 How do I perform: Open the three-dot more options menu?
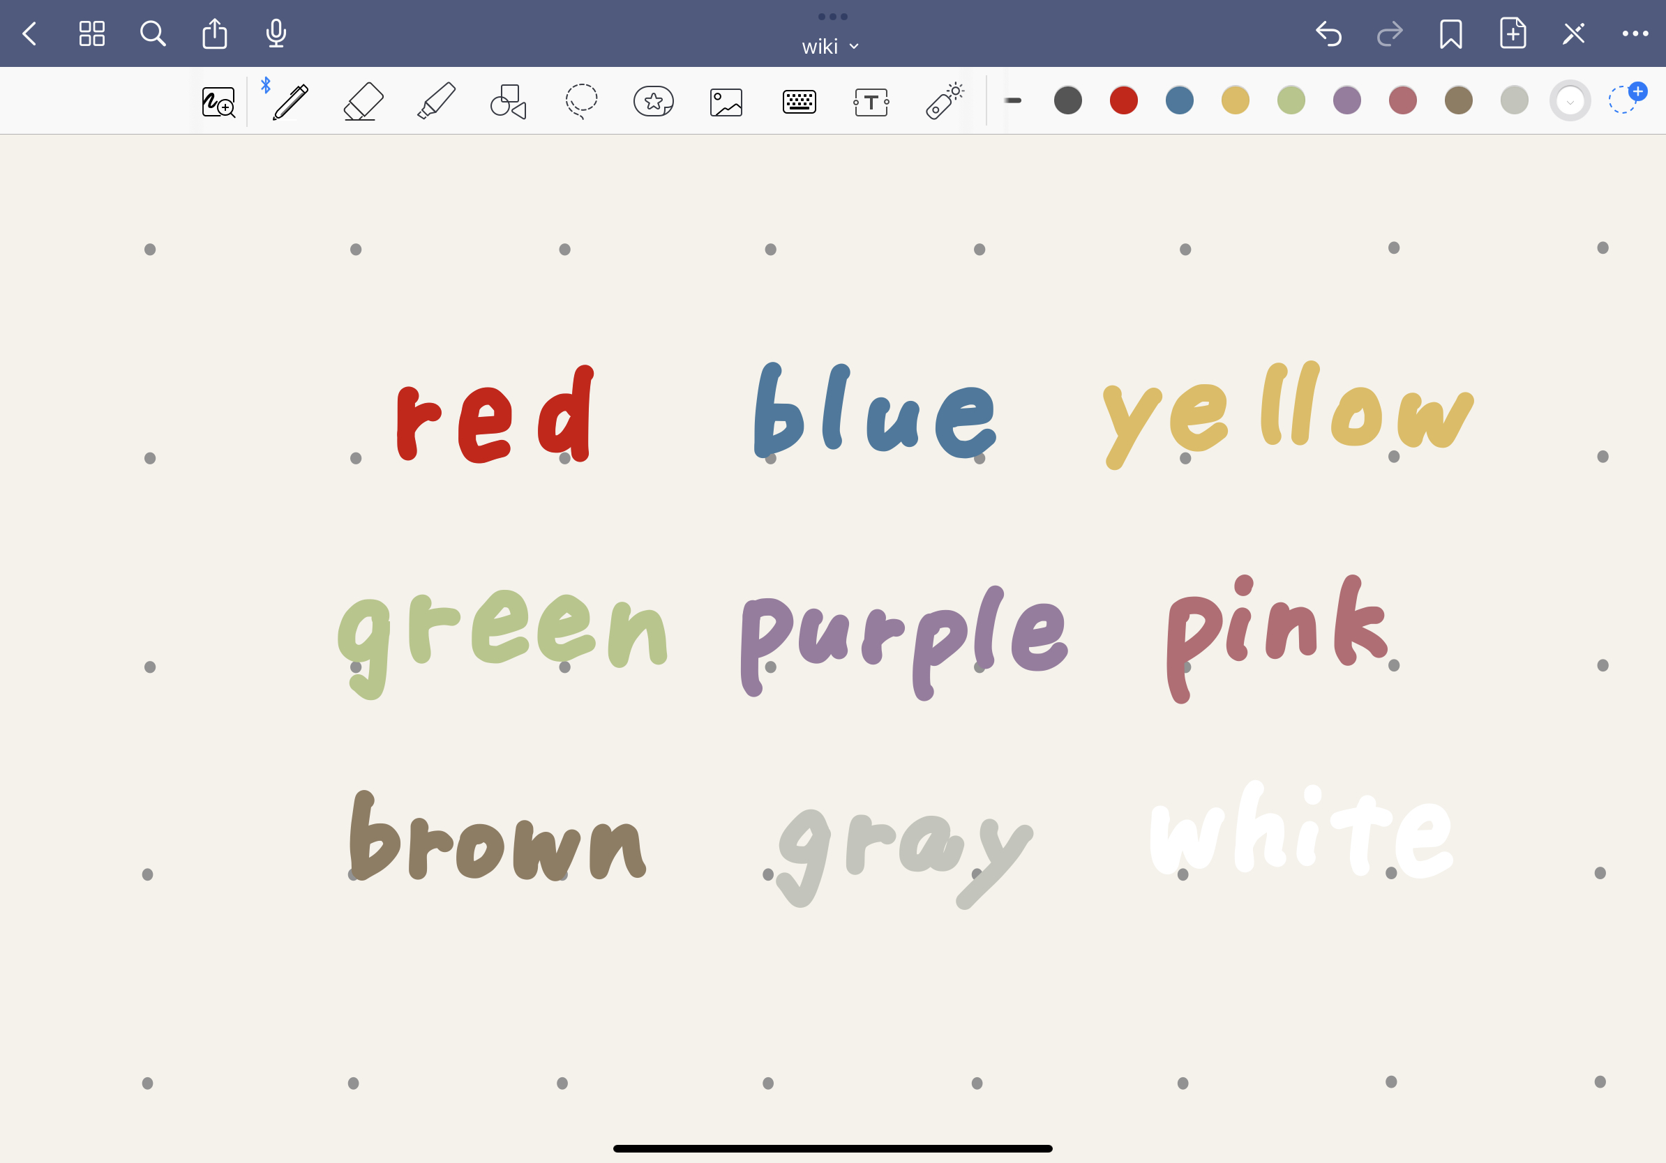tap(1635, 33)
